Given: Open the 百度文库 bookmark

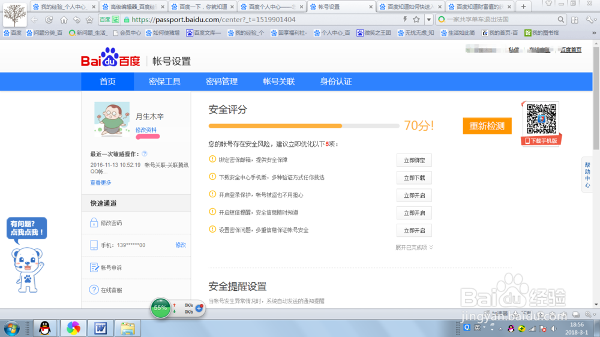Looking at the screenshot, I should (203, 33).
